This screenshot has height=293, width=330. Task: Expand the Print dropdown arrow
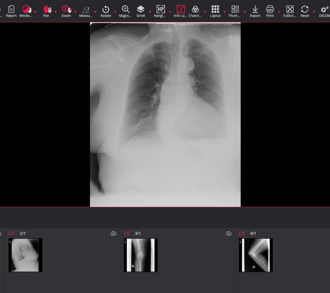(279, 12)
